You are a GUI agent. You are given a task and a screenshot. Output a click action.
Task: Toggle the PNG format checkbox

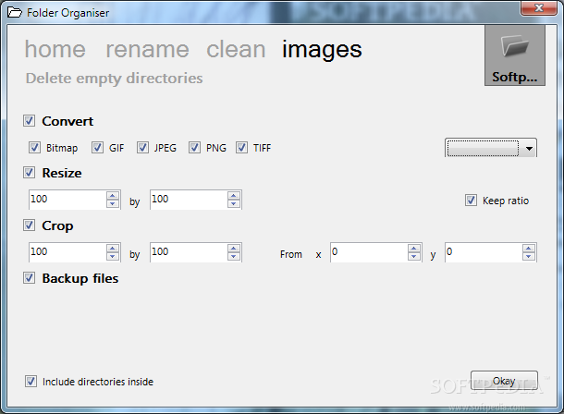(194, 147)
